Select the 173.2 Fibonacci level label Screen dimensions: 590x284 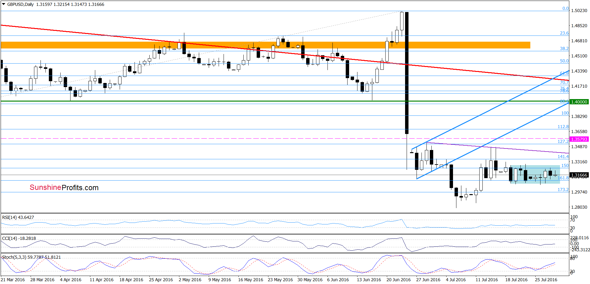[563, 190]
